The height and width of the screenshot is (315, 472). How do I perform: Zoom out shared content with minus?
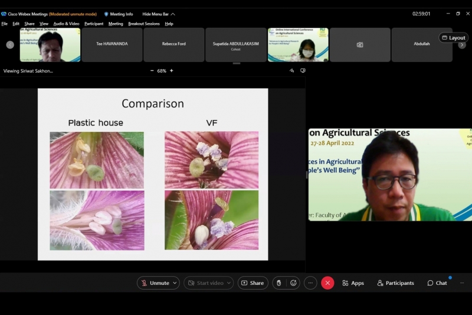coord(152,71)
